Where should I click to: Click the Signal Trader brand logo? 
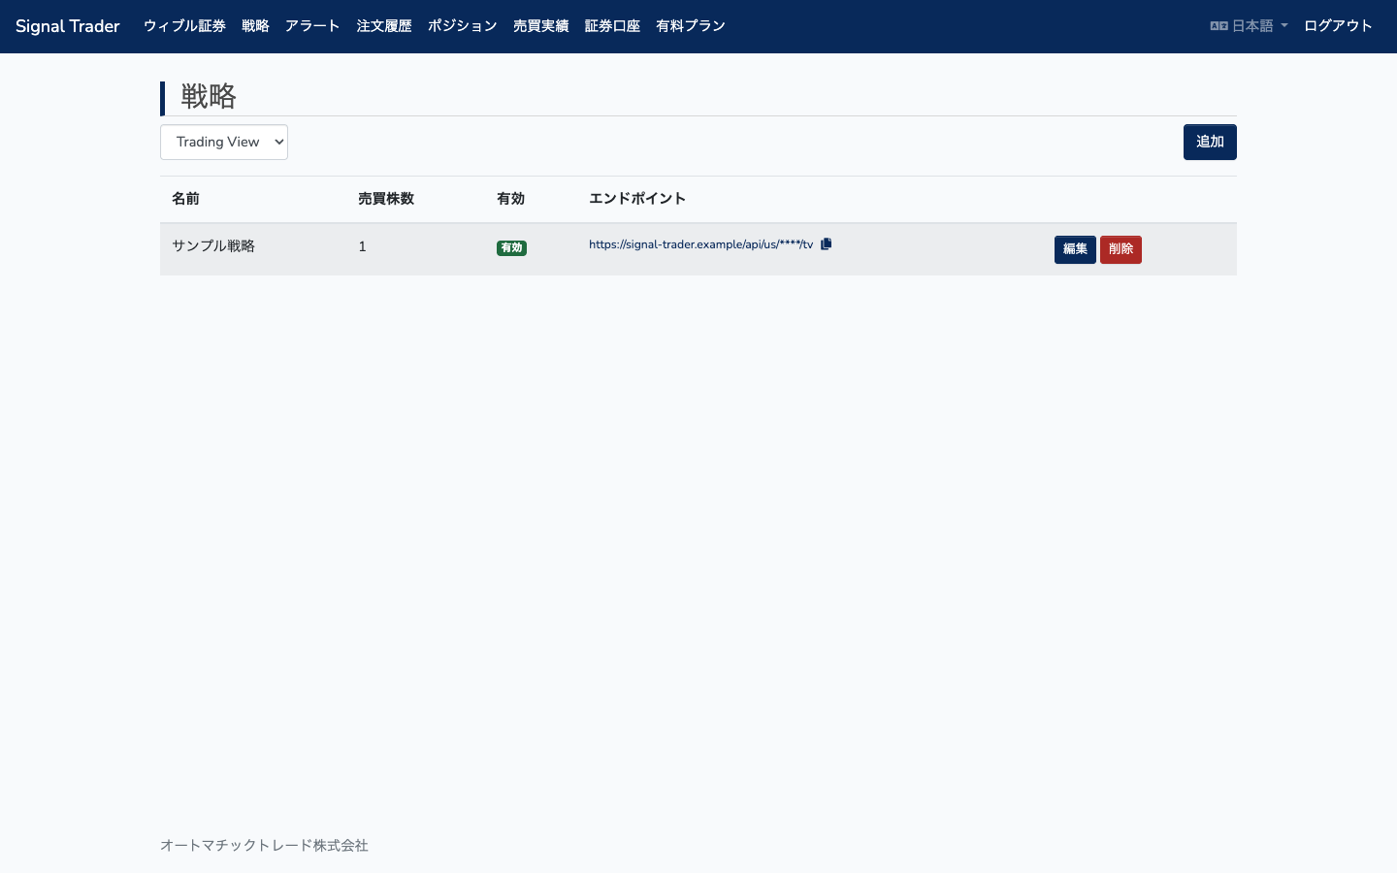[x=68, y=26]
